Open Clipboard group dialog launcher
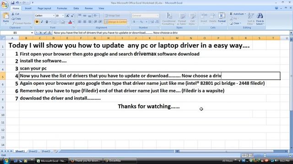Image resolution: width=293 pixels, height=164 pixels. (31, 27)
